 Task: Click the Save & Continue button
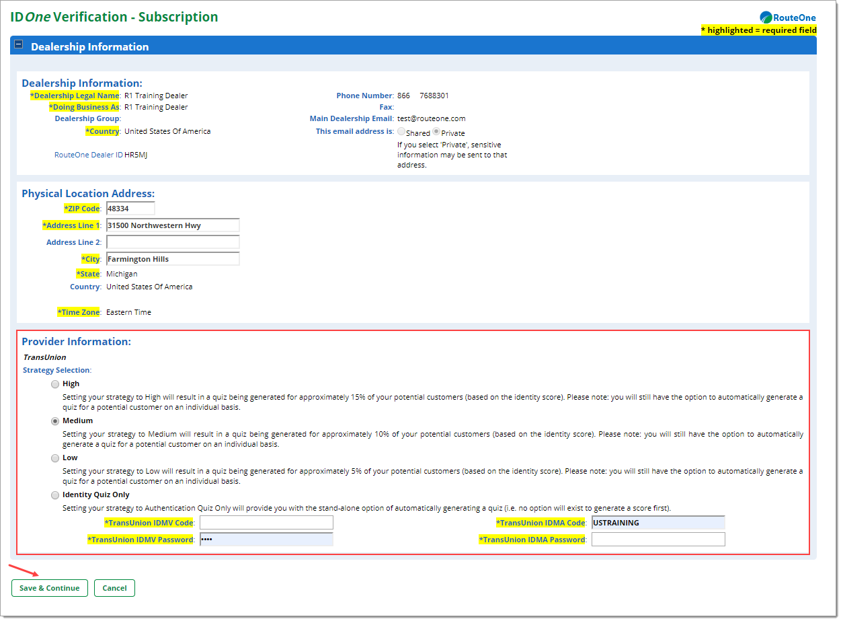pos(50,588)
